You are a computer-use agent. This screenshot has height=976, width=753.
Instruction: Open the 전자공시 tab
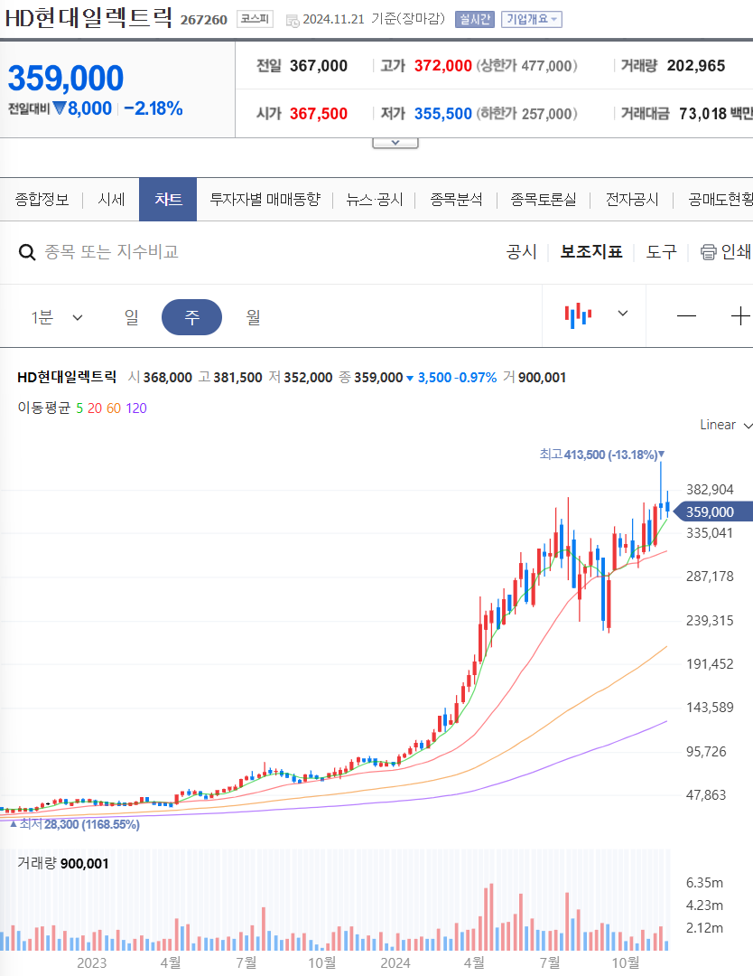[632, 199]
